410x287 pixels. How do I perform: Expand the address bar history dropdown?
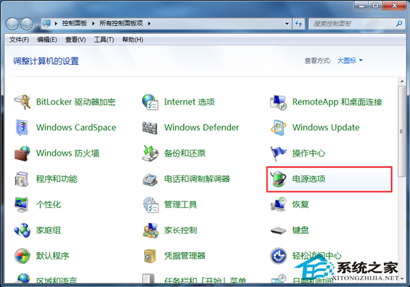tap(287, 24)
